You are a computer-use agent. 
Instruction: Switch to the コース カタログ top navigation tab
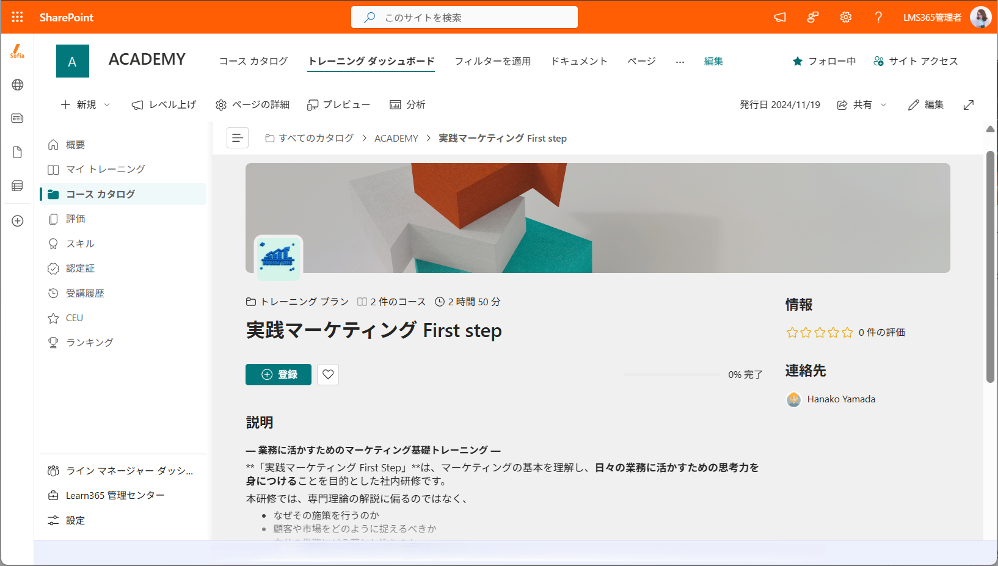coord(253,61)
